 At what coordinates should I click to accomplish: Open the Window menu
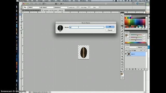83,1
